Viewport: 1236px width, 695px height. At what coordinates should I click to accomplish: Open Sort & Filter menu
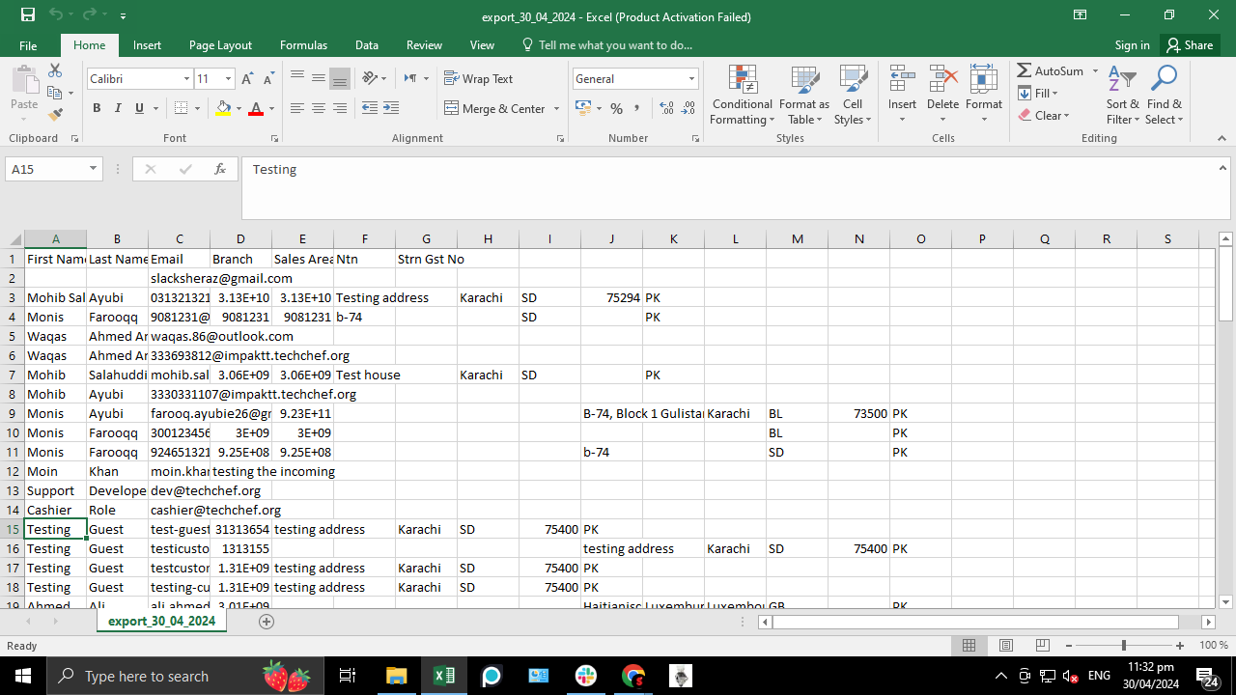(x=1123, y=95)
